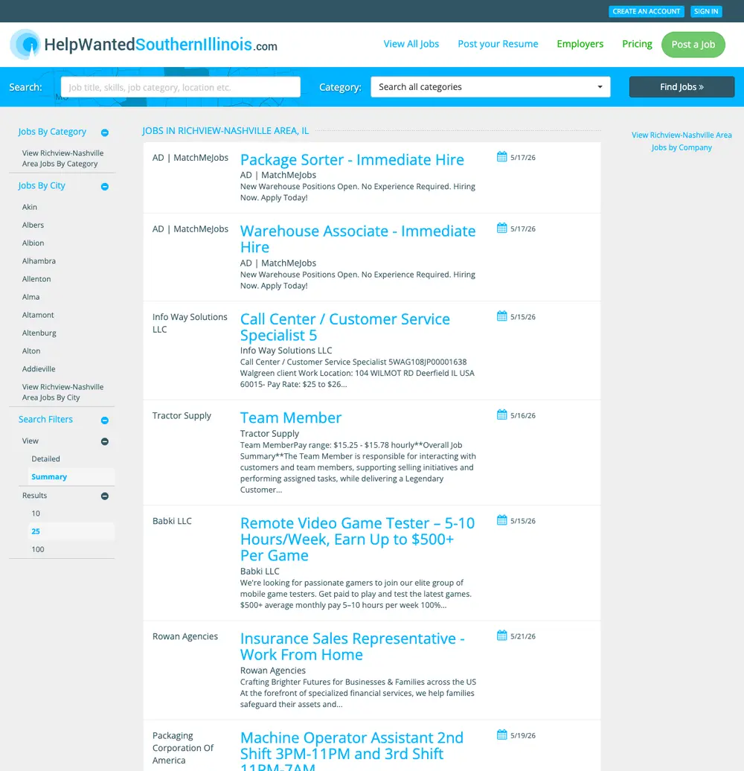Click the Jobs By City heading
This screenshot has width=744, height=771.
(x=42, y=186)
